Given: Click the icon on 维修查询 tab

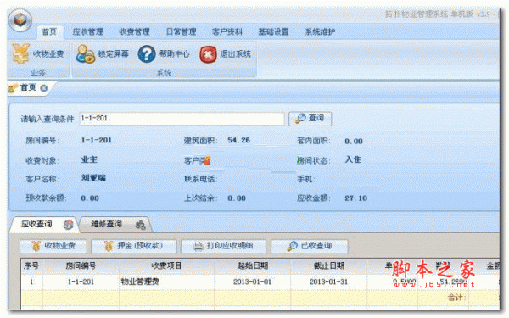Looking at the screenshot, I should pyautogui.click(x=140, y=225).
